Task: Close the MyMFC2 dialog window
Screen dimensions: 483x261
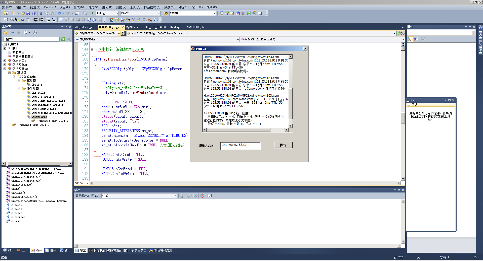Action: point(305,49)
